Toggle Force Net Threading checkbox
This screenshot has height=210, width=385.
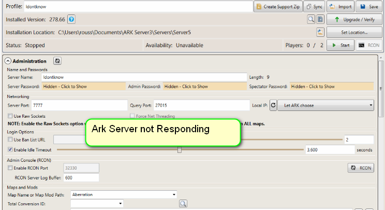point(132,116)
